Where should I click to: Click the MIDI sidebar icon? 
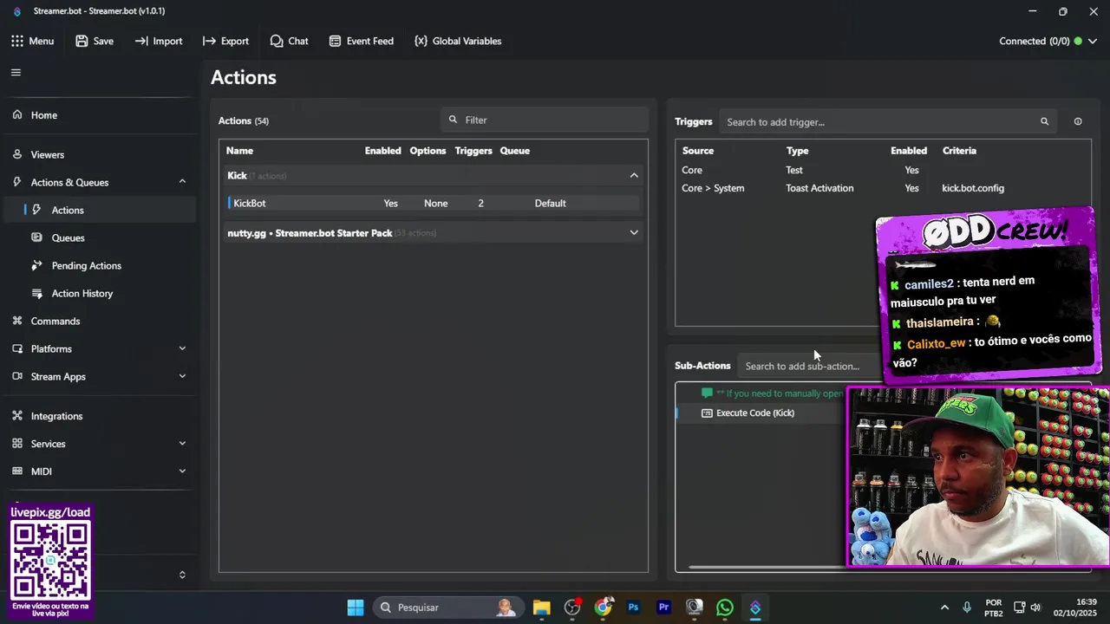pos(17,471)
